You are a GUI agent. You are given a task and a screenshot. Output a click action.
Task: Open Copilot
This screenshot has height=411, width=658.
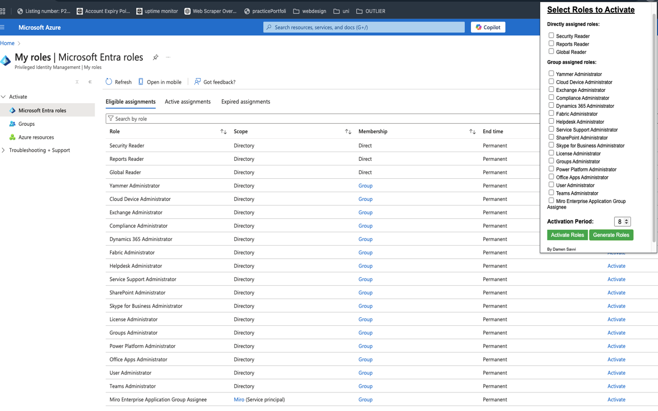click(488, 27)
